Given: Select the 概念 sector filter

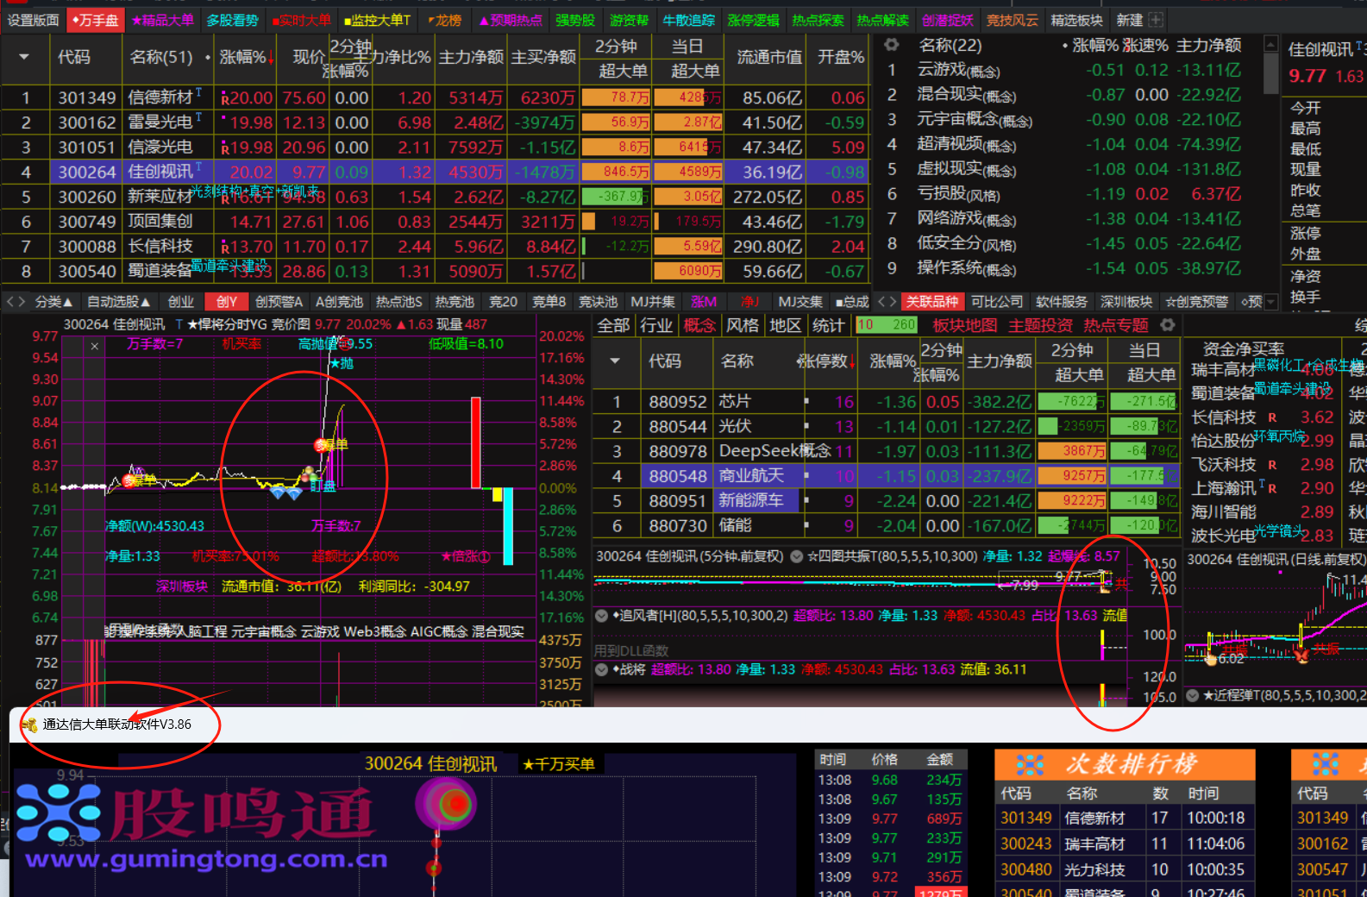Looking at the screenshot, I should coord(699,325).
